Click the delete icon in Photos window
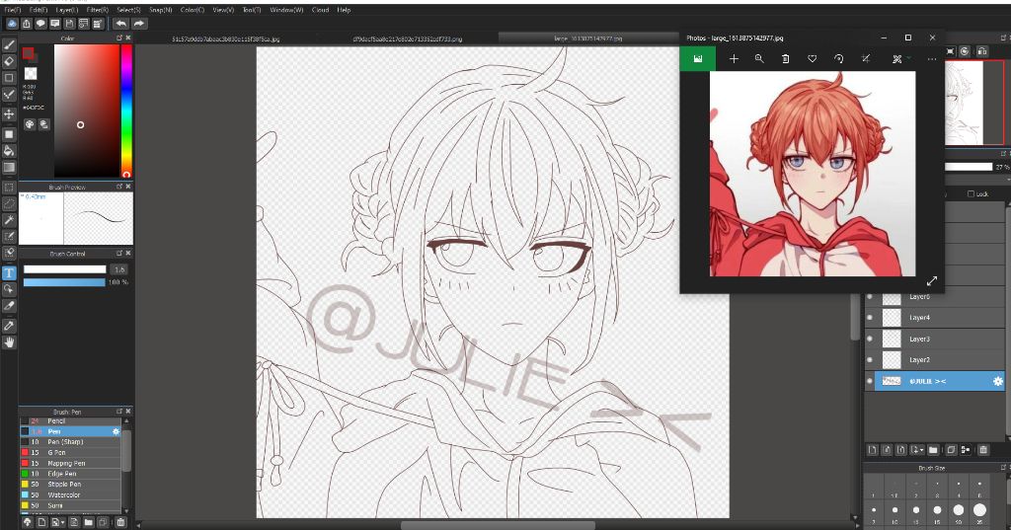 tap(785, 58)
